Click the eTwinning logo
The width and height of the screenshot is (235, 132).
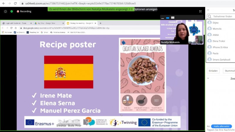point(123,123)
